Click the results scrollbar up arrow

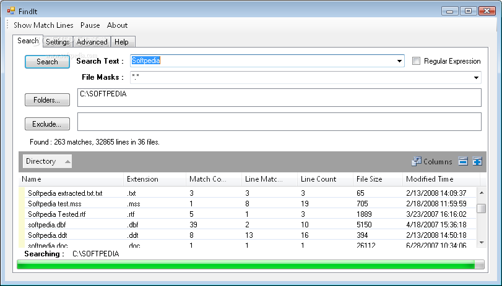[x=481, y=193]
